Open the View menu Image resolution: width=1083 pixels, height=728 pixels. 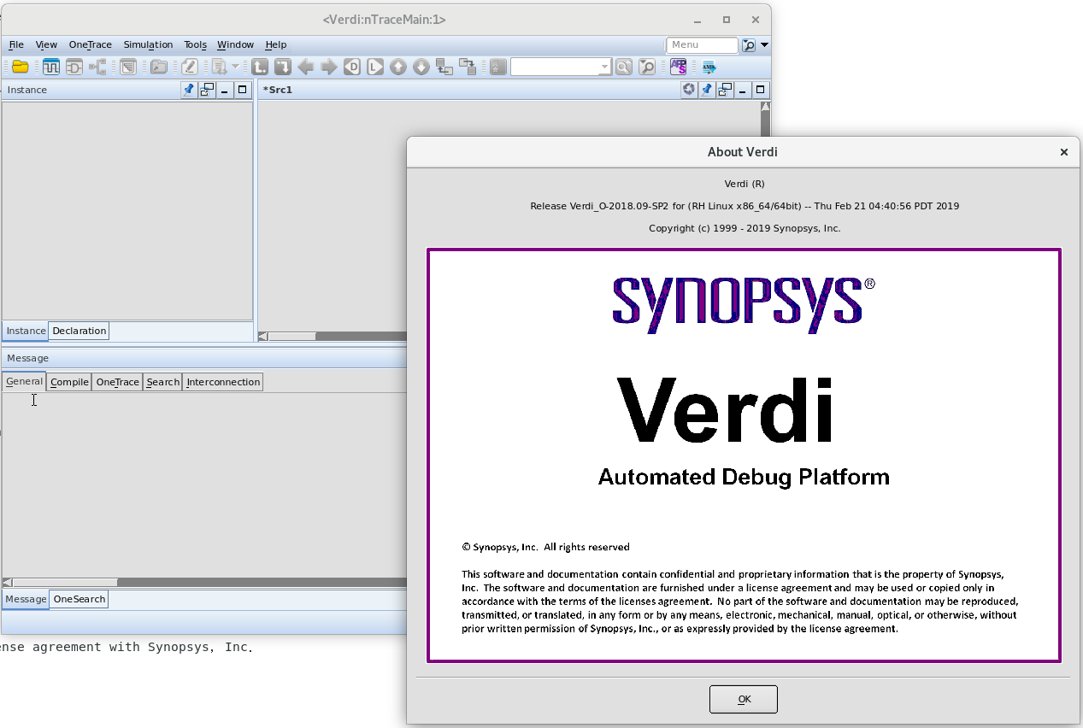[x=46, y=44]
